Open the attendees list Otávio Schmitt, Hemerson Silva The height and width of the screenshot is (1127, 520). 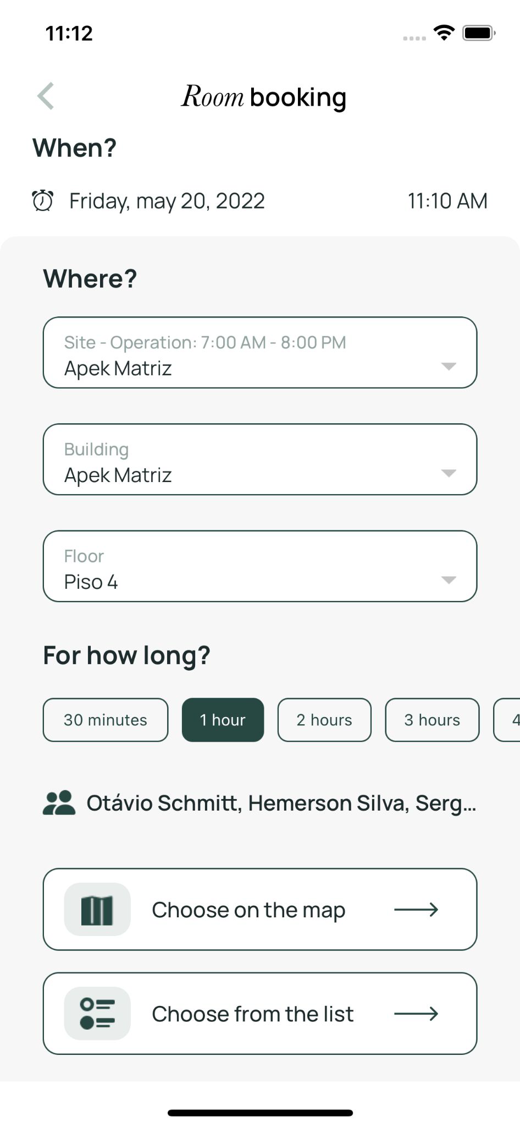pos(281,803)
